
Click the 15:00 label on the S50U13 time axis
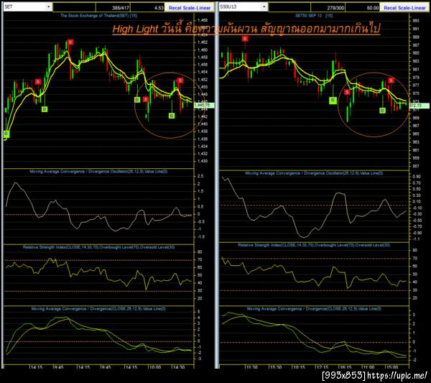392,367
